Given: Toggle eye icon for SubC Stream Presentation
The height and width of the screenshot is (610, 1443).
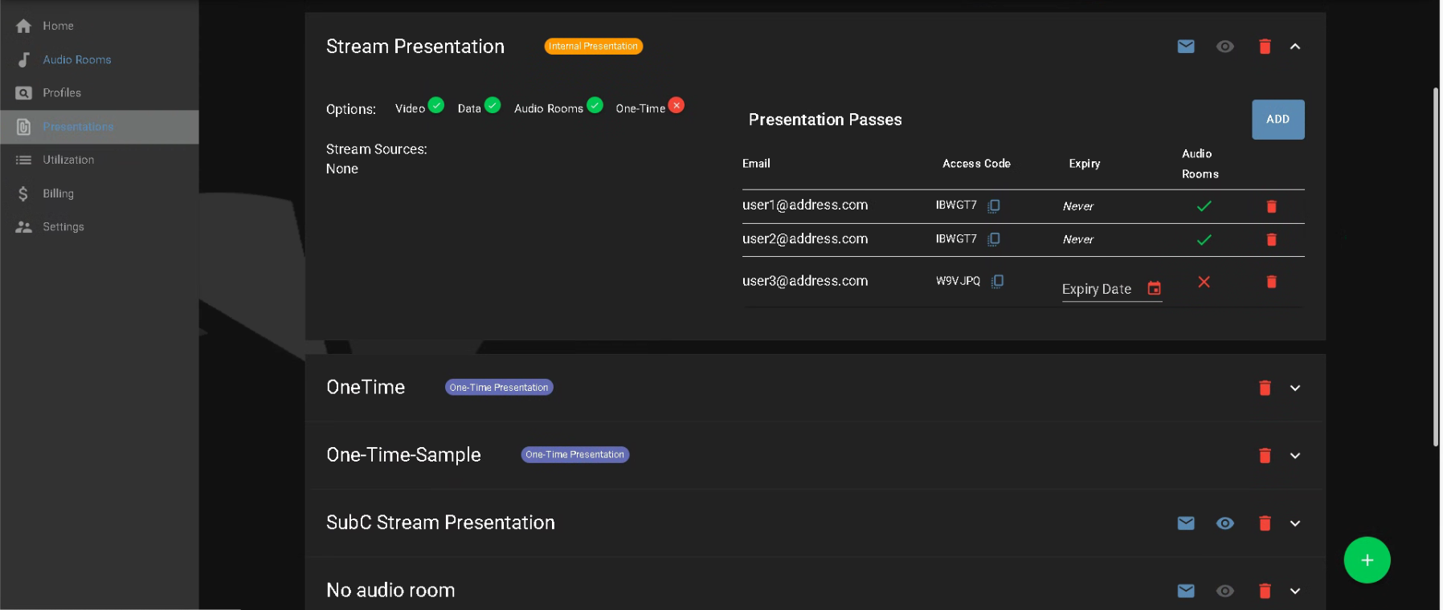Looking at the screenshot, I should coord(1224,523).
